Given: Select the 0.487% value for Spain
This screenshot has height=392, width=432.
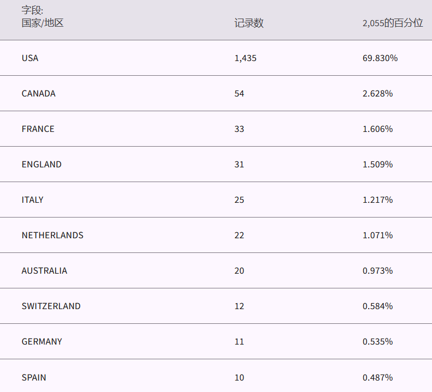Looking at the screenshot, I should (377, 377).
